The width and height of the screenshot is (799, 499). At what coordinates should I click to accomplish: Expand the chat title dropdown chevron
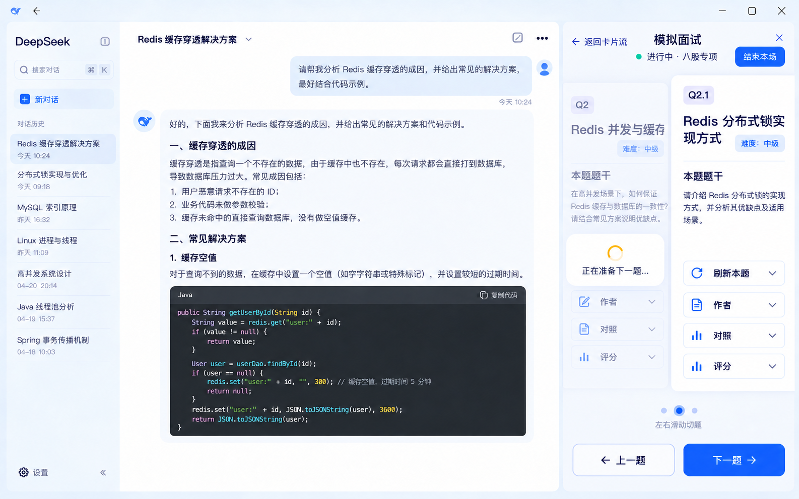tap(248, 39)
